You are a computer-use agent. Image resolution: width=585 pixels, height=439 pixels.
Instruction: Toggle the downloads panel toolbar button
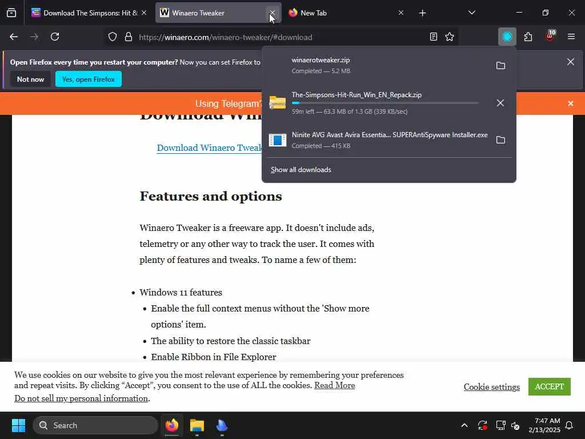point(507,37)
